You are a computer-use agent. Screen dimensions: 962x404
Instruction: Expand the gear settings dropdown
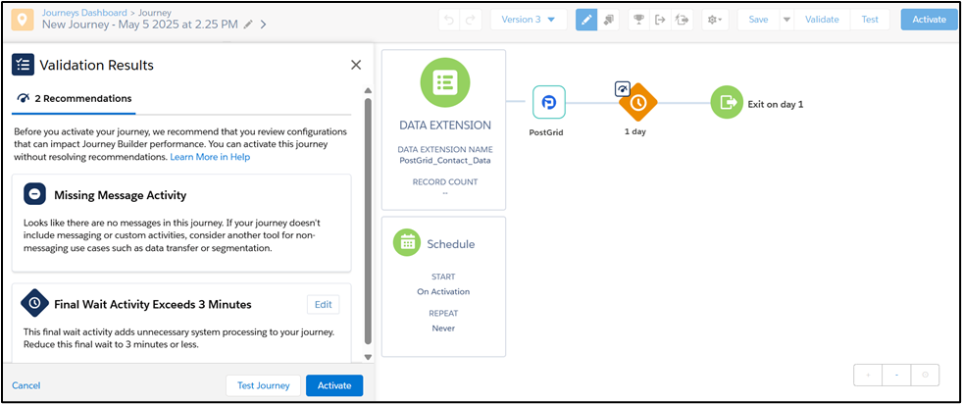click(x=715, y=20)
